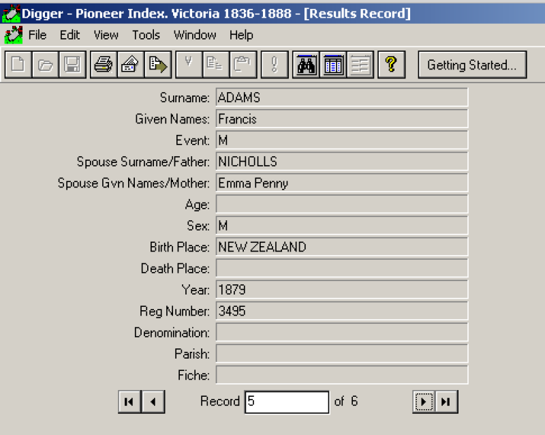The image size is (545, 435).
Task: Click the Getting Started... button
Action: point(472,65)
